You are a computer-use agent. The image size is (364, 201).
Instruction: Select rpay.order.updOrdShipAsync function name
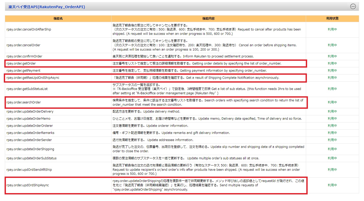tap(28, 185)
